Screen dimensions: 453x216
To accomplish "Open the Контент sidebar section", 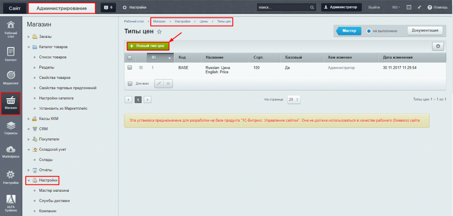I will click(x=11, y=54).
